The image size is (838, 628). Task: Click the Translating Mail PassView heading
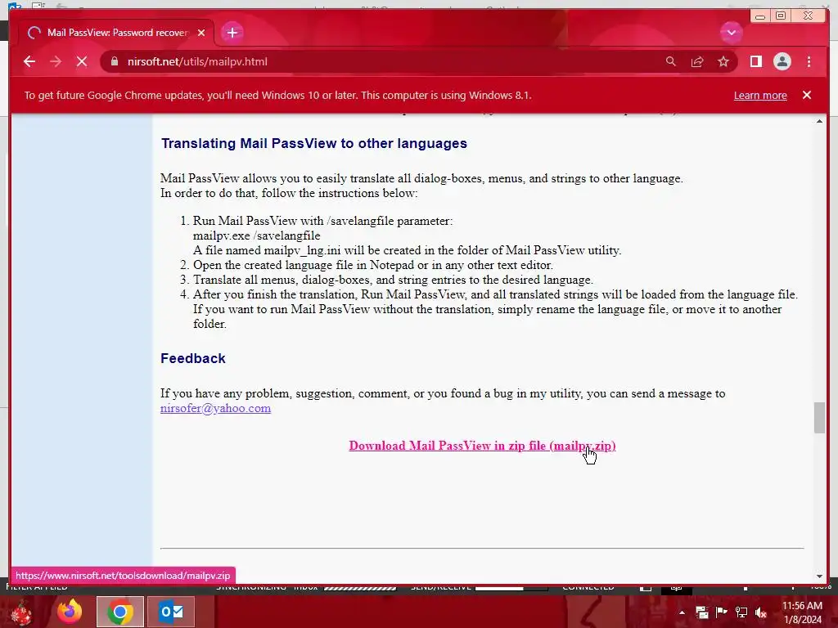314,143
